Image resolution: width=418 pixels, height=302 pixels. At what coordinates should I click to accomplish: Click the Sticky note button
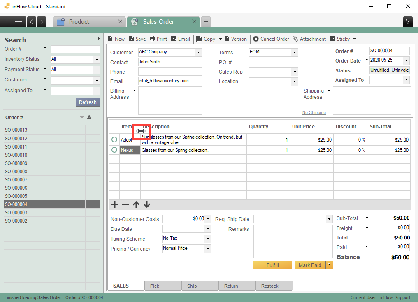(340, 39)
